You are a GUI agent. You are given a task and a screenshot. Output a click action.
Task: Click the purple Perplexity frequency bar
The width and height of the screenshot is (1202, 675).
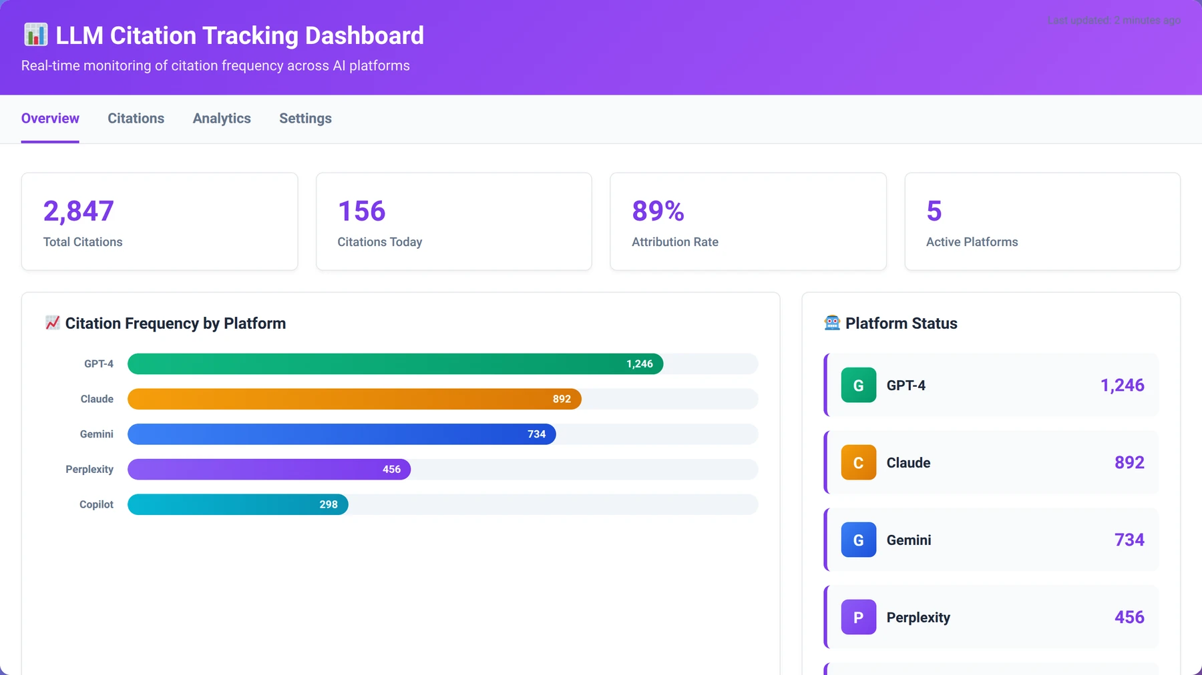click(269, 470)
